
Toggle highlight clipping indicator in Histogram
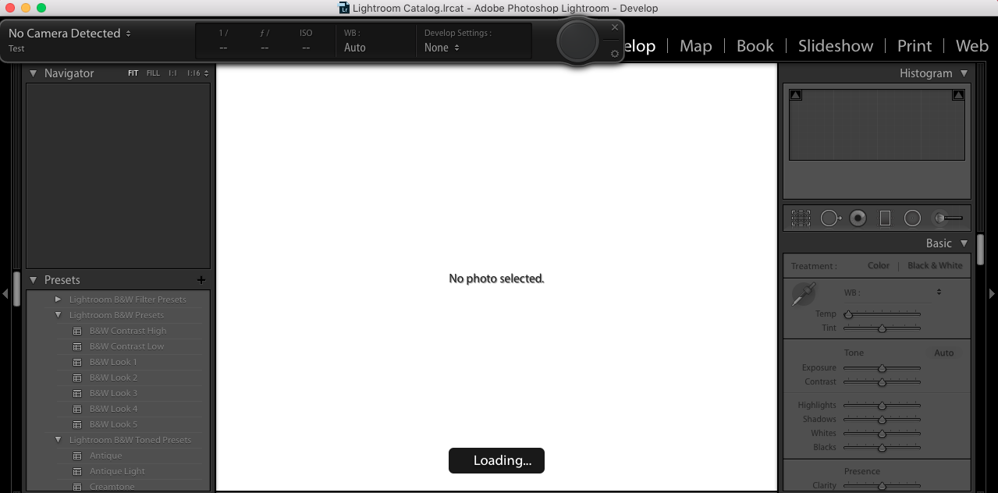point(958,95)
